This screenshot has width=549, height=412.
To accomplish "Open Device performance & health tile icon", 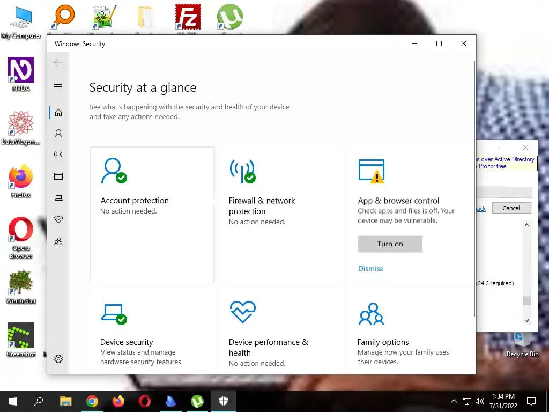I will click(x=243, y=312).
